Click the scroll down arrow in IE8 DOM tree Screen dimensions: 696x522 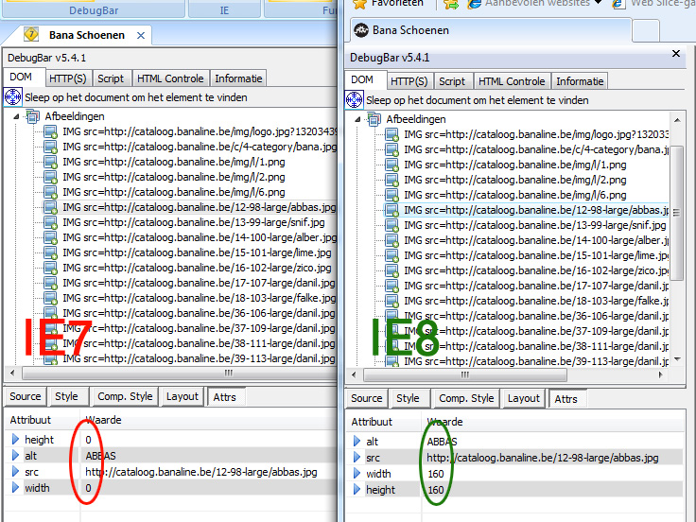[677, 358]
